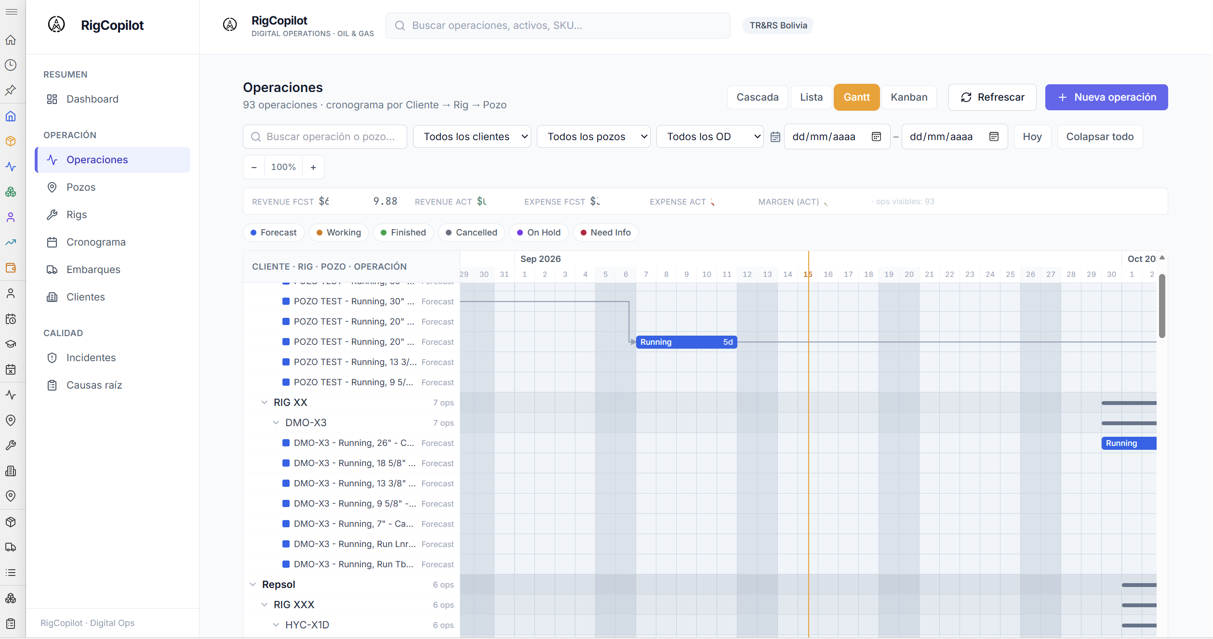Click the pushpin icon in the rail
The width and height of the screenshot is (1213, 639).
(x=11, y=90)
